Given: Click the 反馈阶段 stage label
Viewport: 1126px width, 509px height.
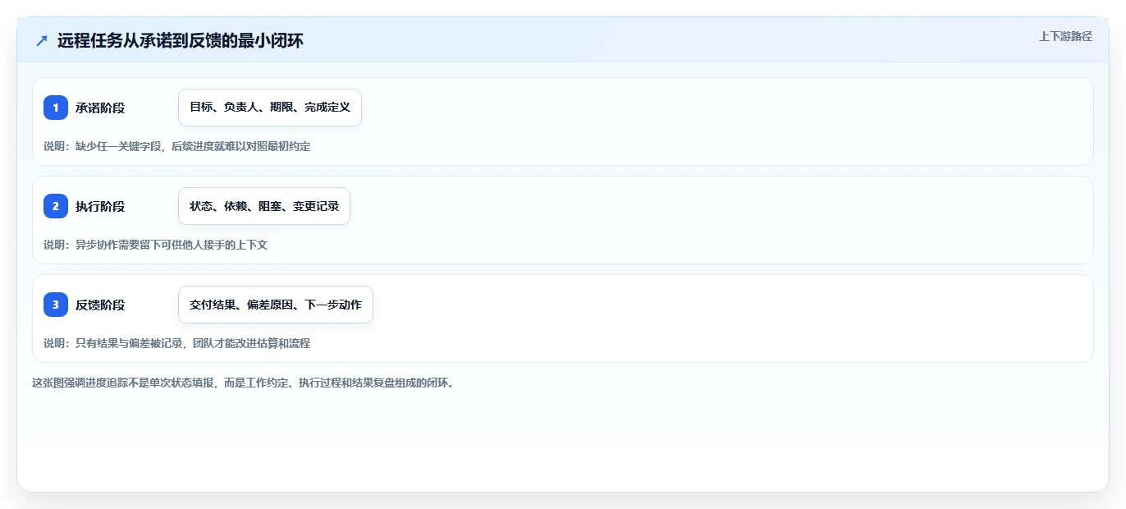Looking at the screenshot, I should tap(100, 305).
